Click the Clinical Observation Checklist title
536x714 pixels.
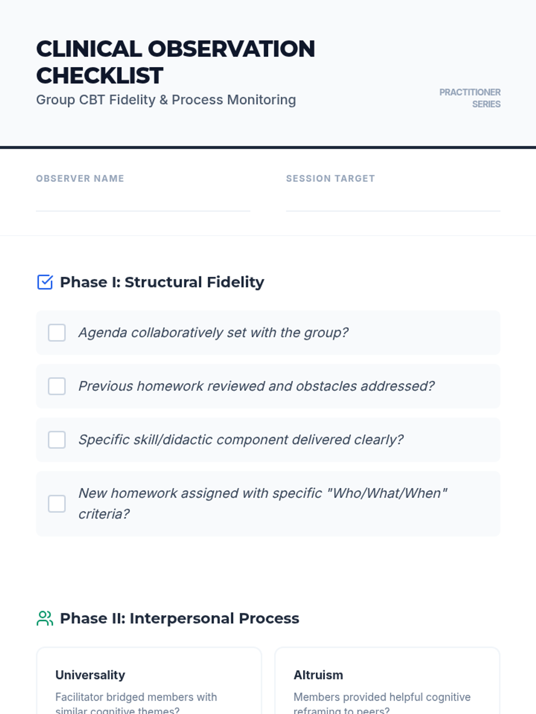[x=176, y=62]
